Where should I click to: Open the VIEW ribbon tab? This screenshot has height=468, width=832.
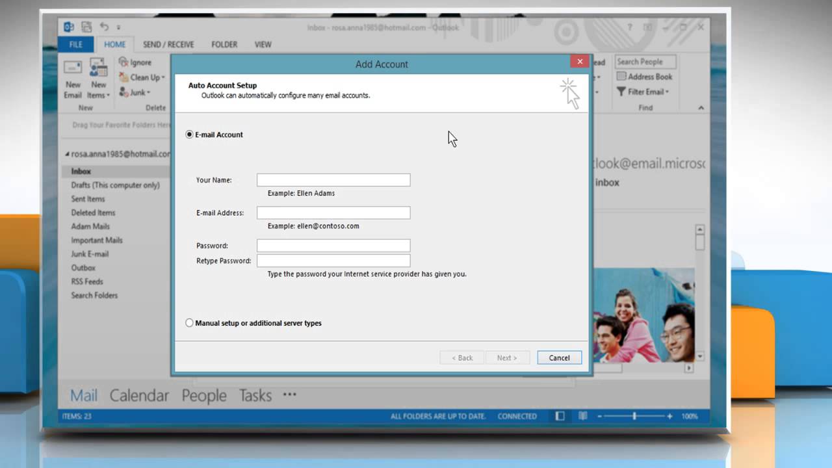[x=263, y=44]
